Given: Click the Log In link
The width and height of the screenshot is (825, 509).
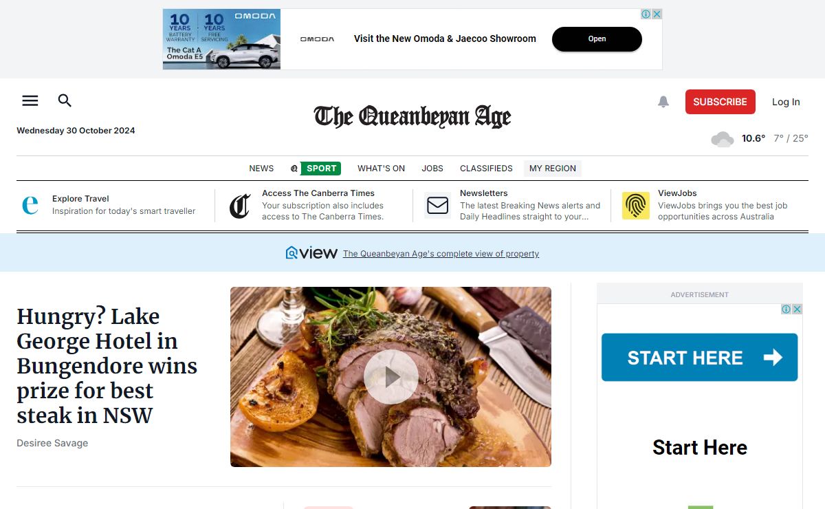Looking at the screenshot, I should tap(786, 102).
